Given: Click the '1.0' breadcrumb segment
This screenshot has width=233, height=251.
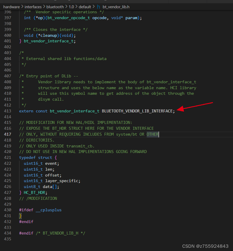Looking at the screenshot, I should [x=71, y=7].
